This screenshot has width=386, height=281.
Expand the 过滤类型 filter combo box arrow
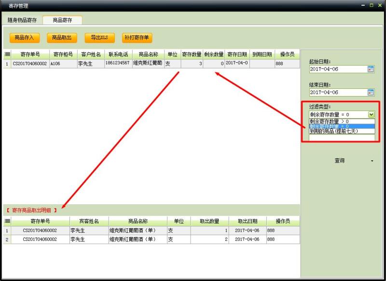pos(371,114)
